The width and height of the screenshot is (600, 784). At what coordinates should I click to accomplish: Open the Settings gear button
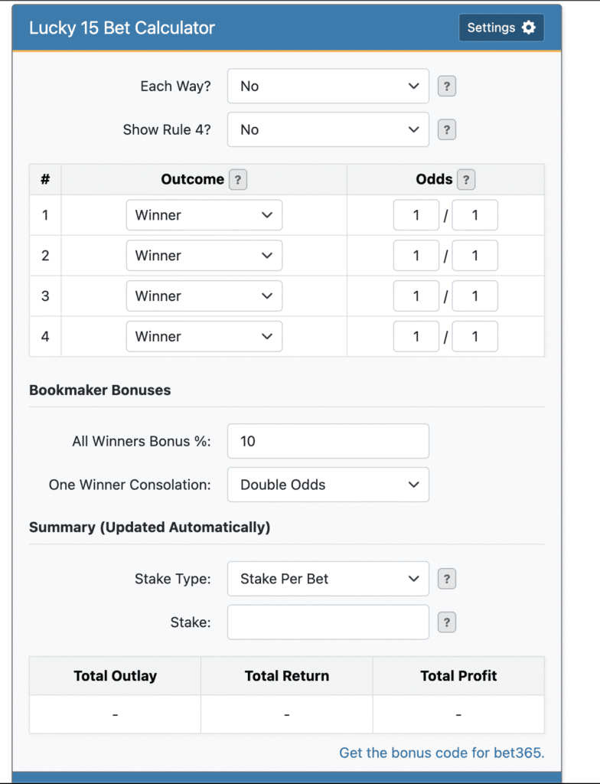501,28
